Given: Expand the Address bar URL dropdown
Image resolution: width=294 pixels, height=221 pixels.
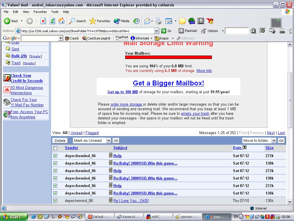Looking at the screenshot, I should 156,31.
